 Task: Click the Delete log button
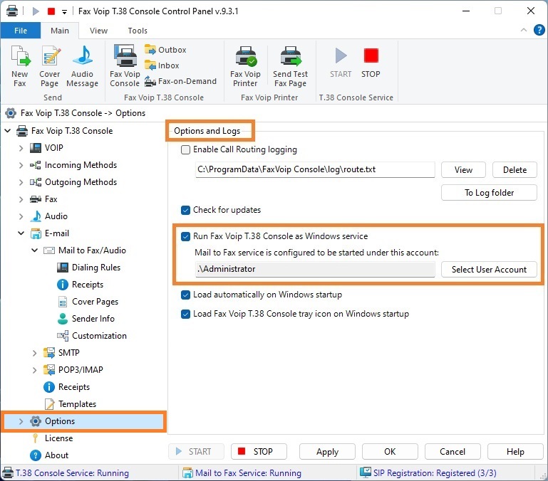click(x=515, y=170)
